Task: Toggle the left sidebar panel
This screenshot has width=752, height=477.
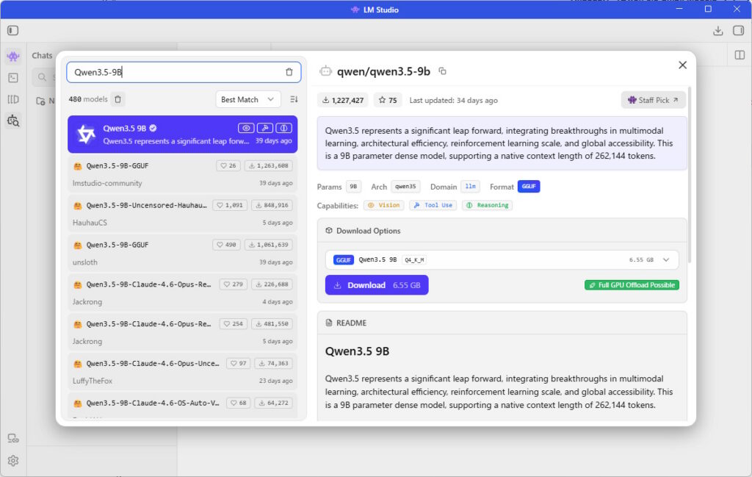Action: (x=12, y=31)
